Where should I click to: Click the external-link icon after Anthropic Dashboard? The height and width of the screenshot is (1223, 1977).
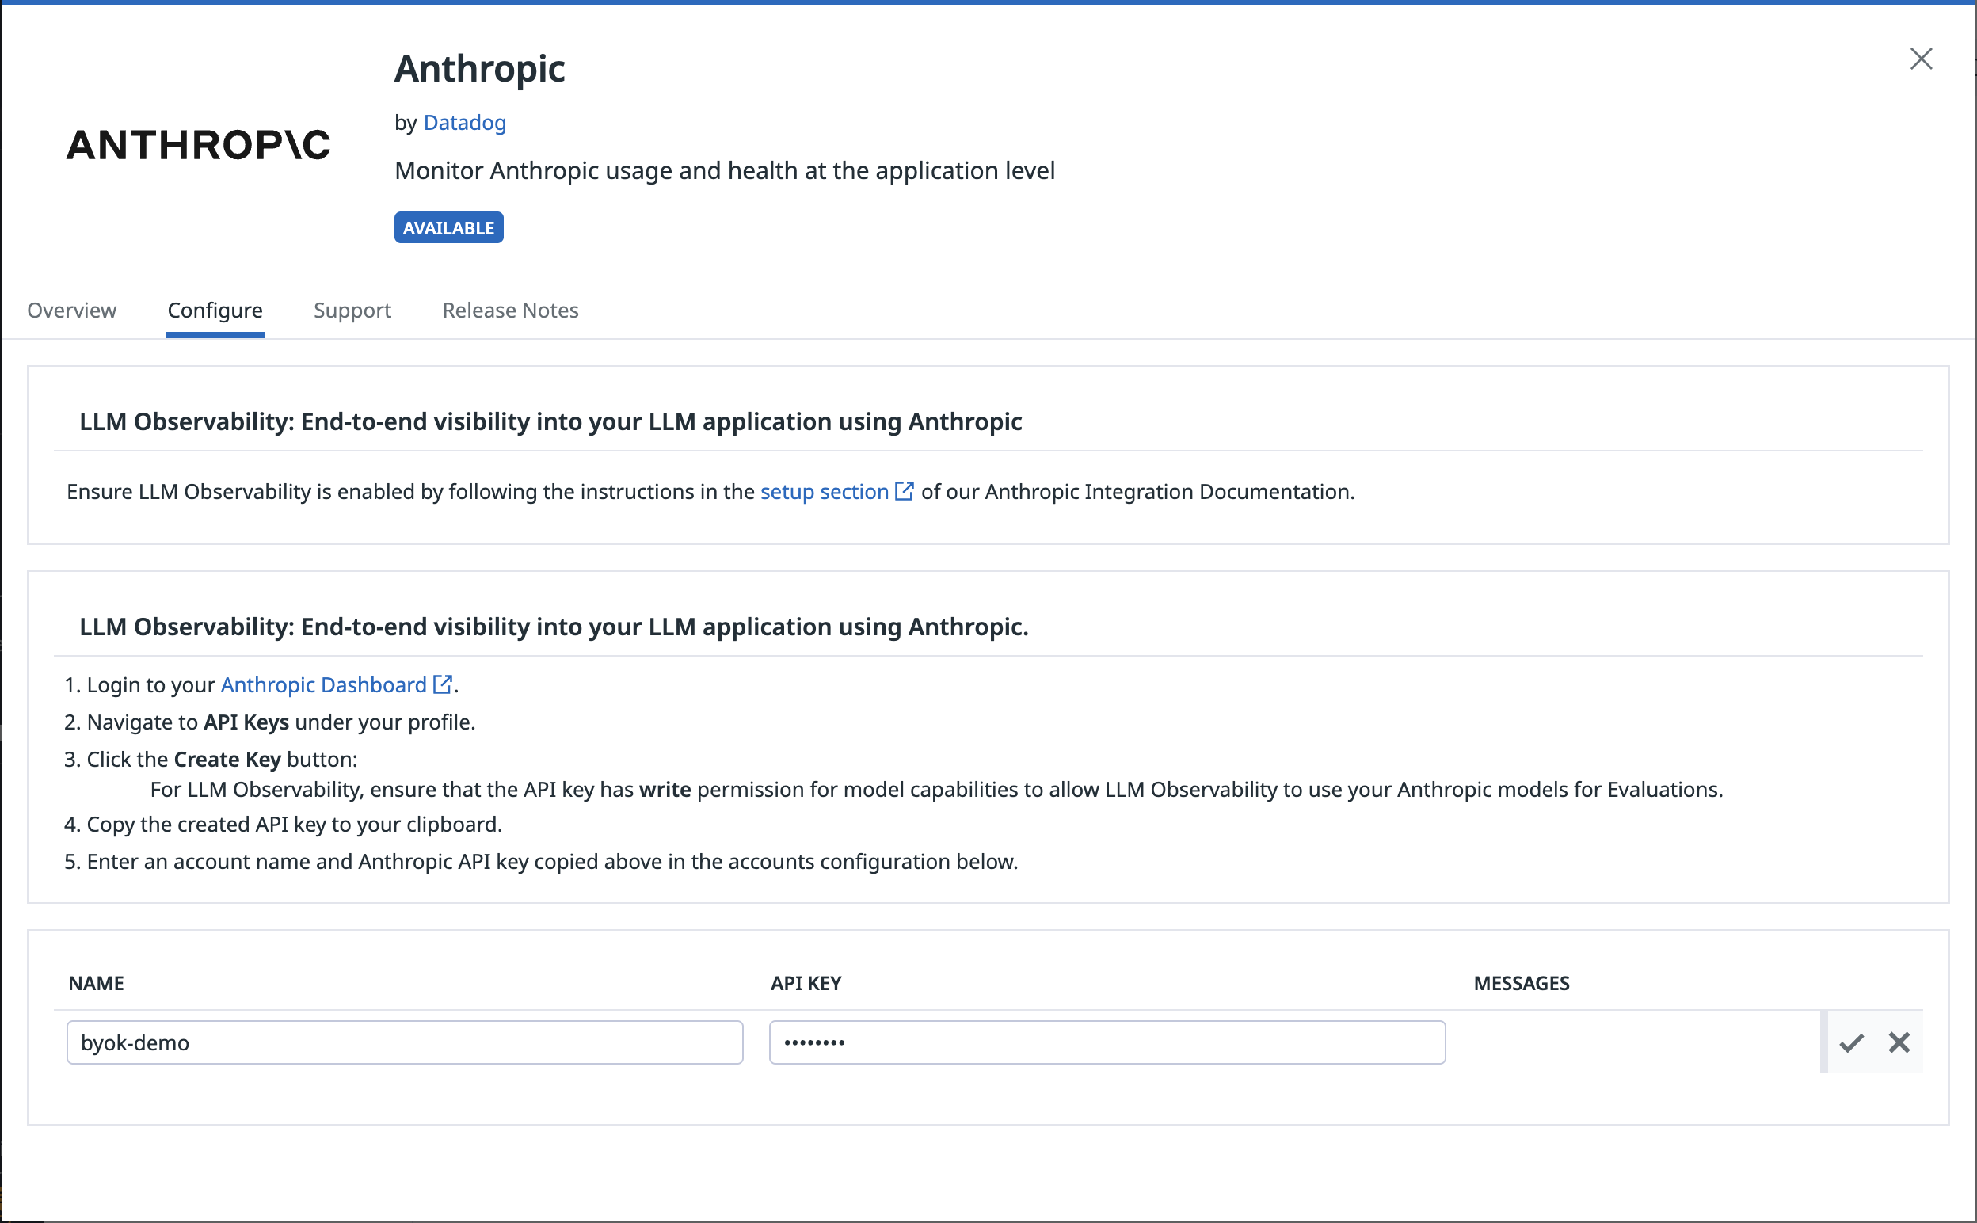[x=442, y=684]
